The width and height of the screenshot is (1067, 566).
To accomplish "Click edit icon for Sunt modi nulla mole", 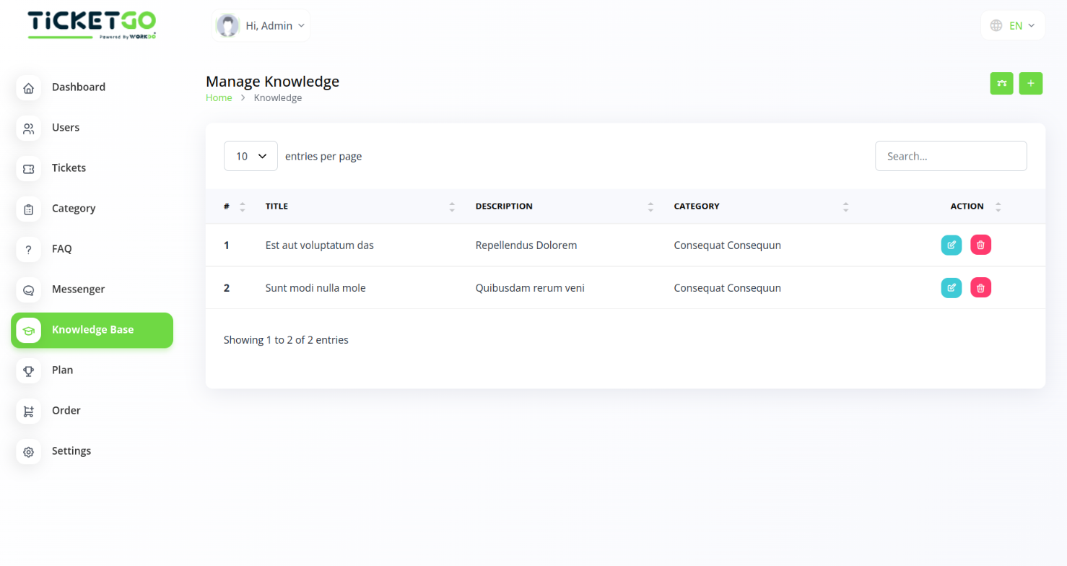I will [x=951, y=288].
